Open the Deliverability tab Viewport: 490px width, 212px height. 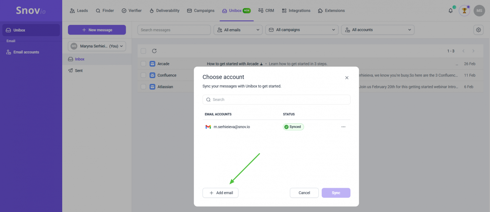(x=164, y=11)
